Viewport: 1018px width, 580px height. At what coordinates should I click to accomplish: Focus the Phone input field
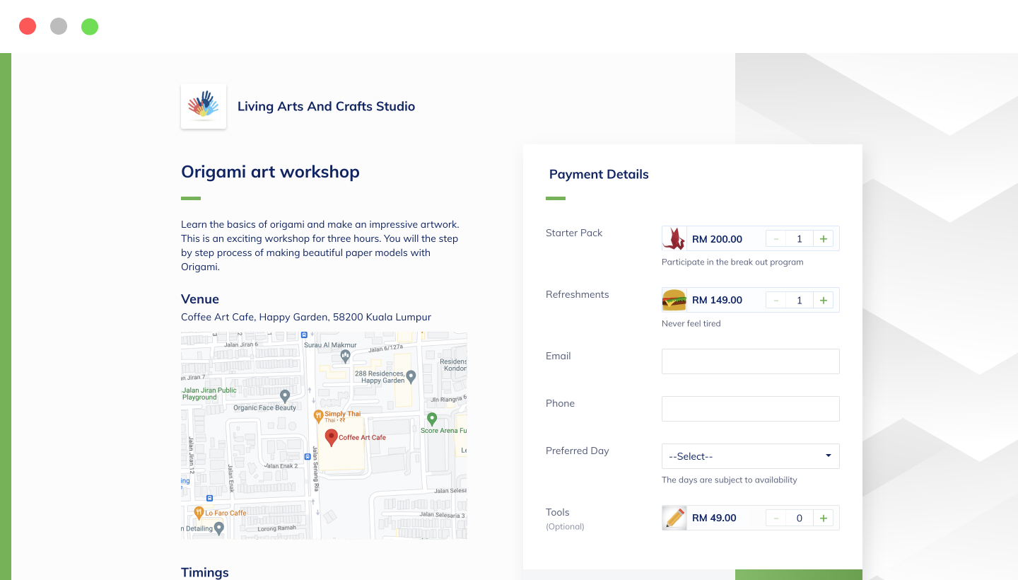tap(750, 409)
